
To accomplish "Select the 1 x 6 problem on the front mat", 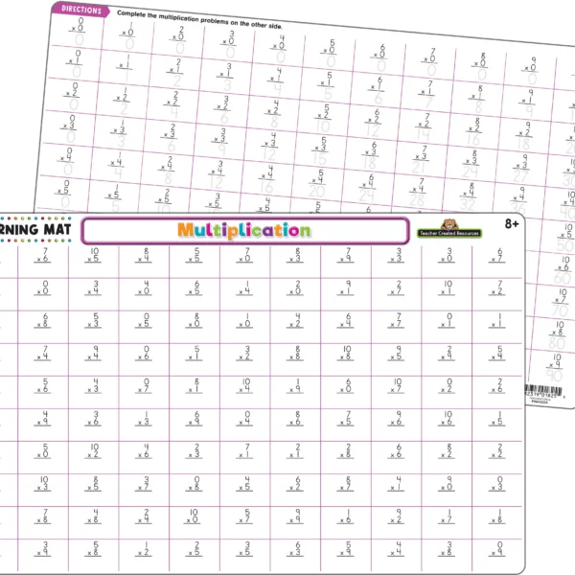I will 346,517.
